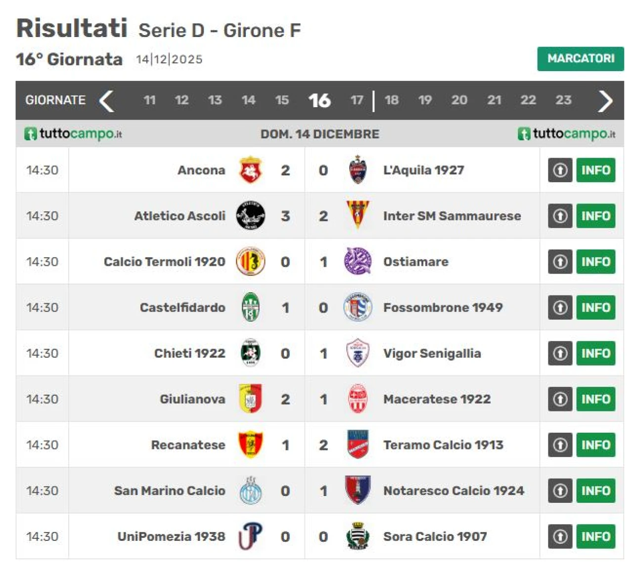The image size is (633, 573).
Task: Click the Ostiamare purple team logo
Action: (x=358, y=261)
